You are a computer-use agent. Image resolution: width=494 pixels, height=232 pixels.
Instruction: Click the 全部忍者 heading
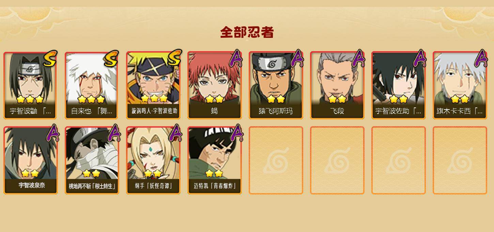[247, 32]
